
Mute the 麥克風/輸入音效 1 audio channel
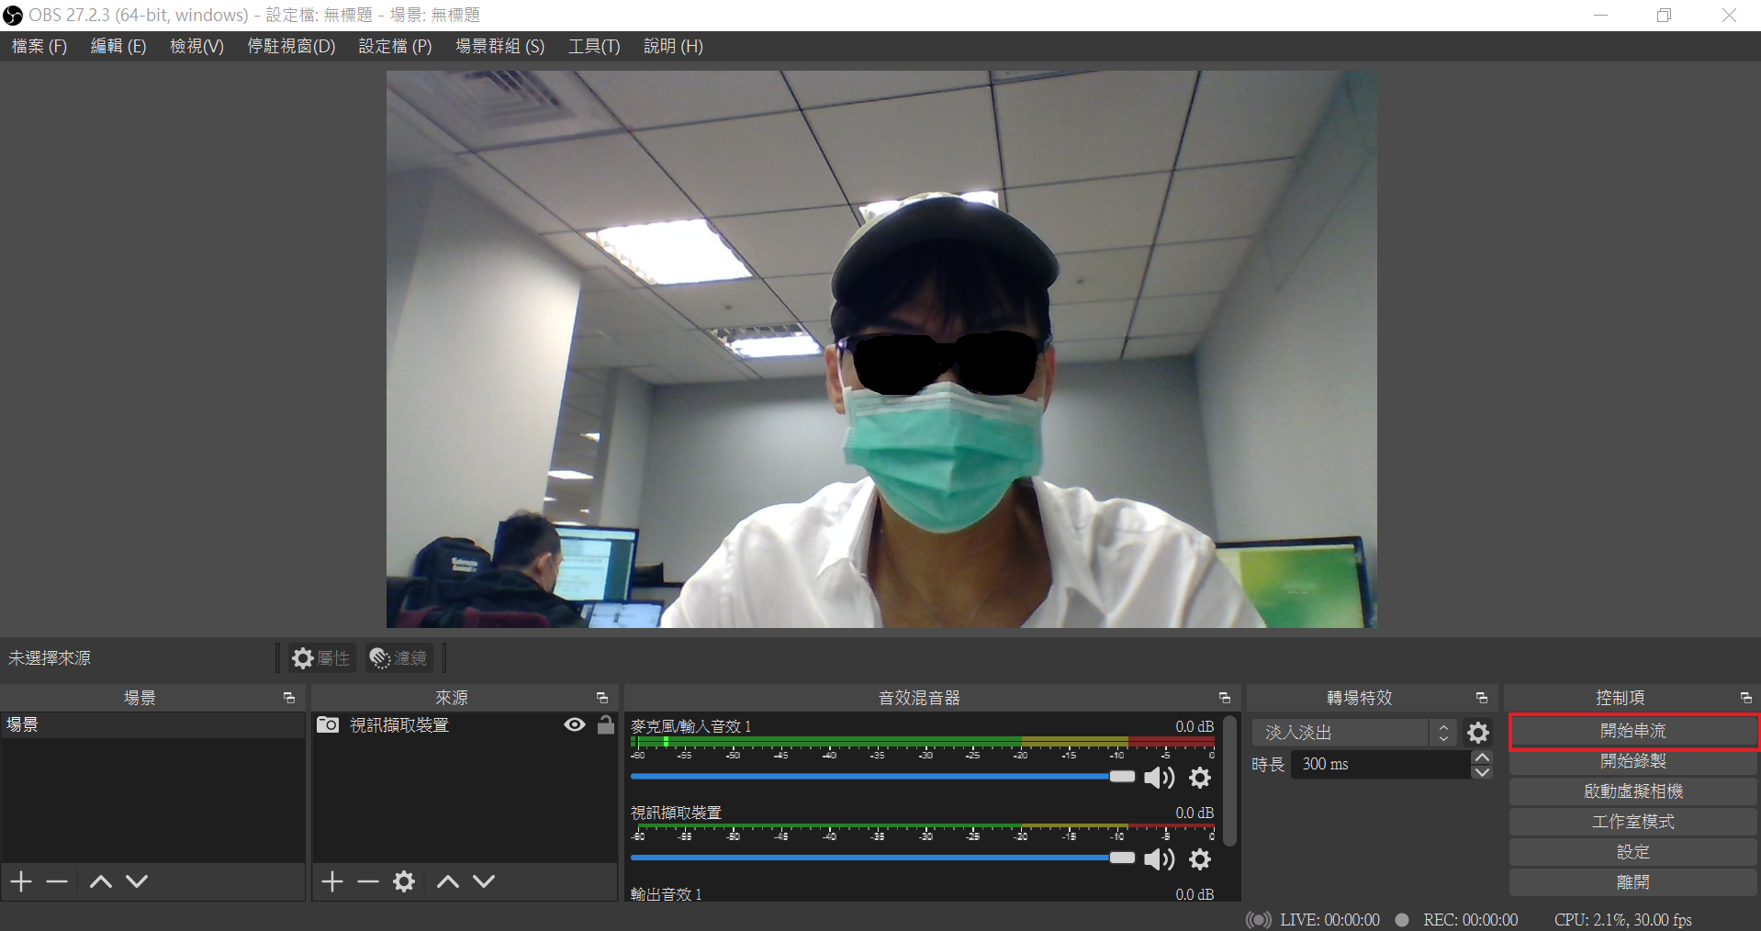click(x=1159, y=778)
